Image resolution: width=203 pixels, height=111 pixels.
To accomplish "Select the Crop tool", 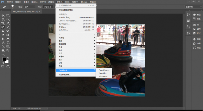I will (x=3, y=23).
